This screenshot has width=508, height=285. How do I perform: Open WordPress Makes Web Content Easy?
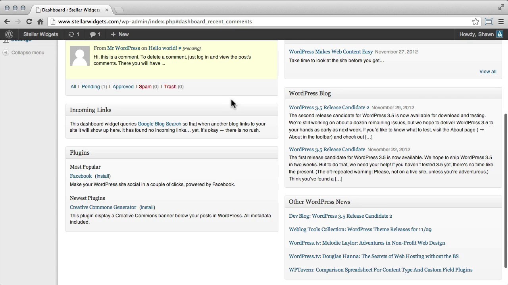[331, 52]
